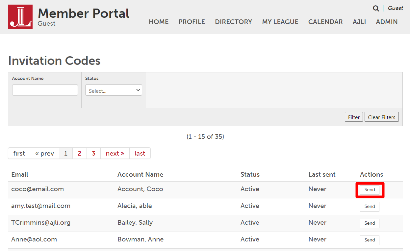The image size is (410, 251).
Task: Click the Actions column header
Action: click(x=372, y=174)
